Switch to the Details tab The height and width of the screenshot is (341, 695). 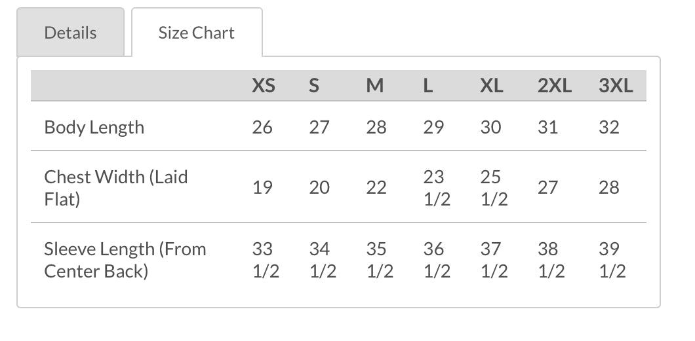pos(70,33)
